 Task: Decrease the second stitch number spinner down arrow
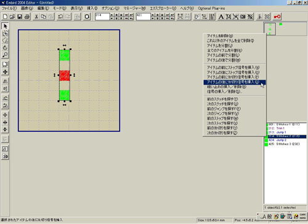(152, 19)
